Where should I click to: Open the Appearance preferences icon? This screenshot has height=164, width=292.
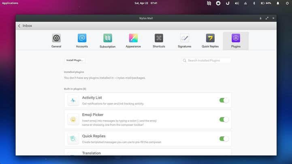133,38
